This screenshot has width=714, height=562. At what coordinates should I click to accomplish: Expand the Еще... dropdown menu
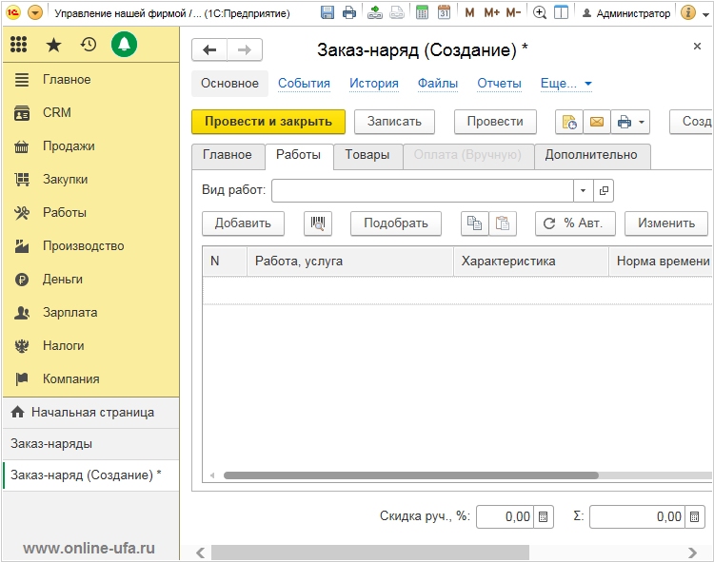coord(565,84)
